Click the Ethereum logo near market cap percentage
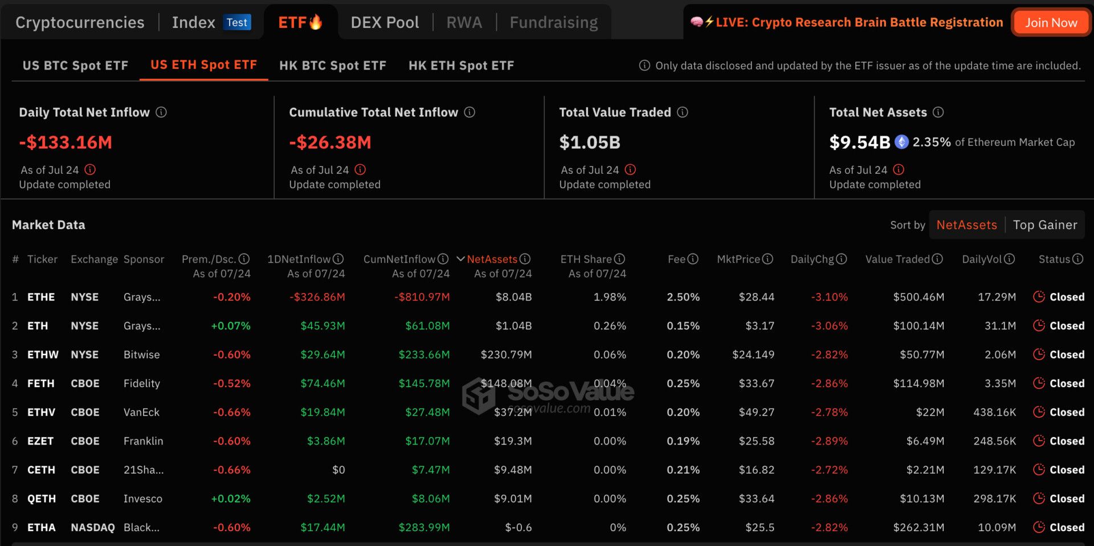 click(x=901, y=142)
